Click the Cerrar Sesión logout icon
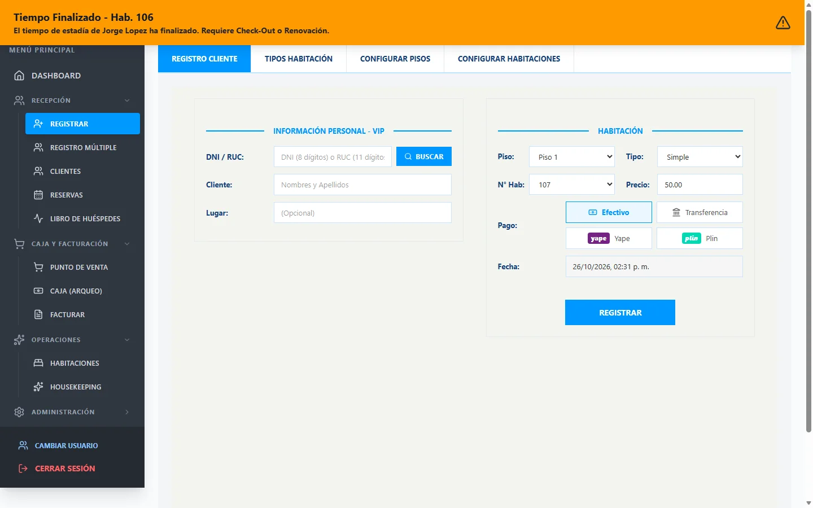The height and width of the screenshot is (508, 813). click(x=23, y=468)
